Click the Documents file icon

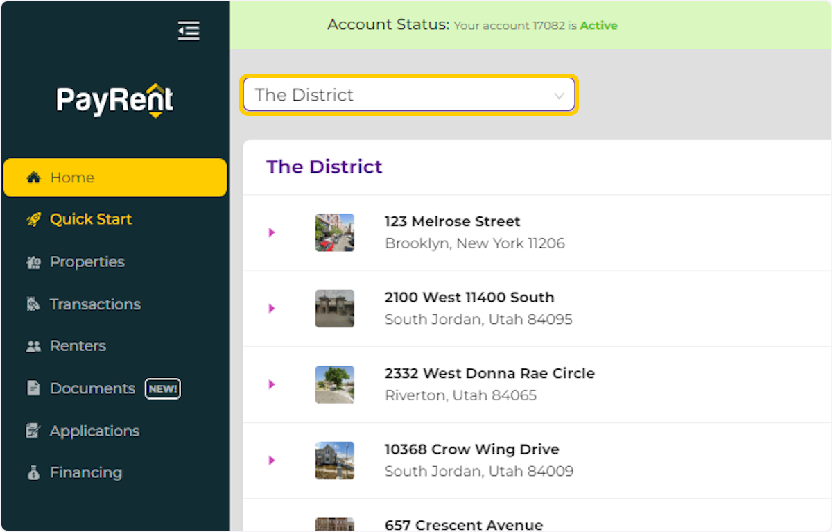click(x=33, y=388)
